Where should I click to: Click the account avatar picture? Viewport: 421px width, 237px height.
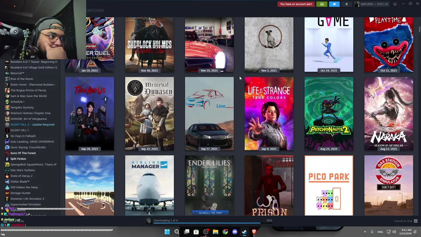click(357, 4)
